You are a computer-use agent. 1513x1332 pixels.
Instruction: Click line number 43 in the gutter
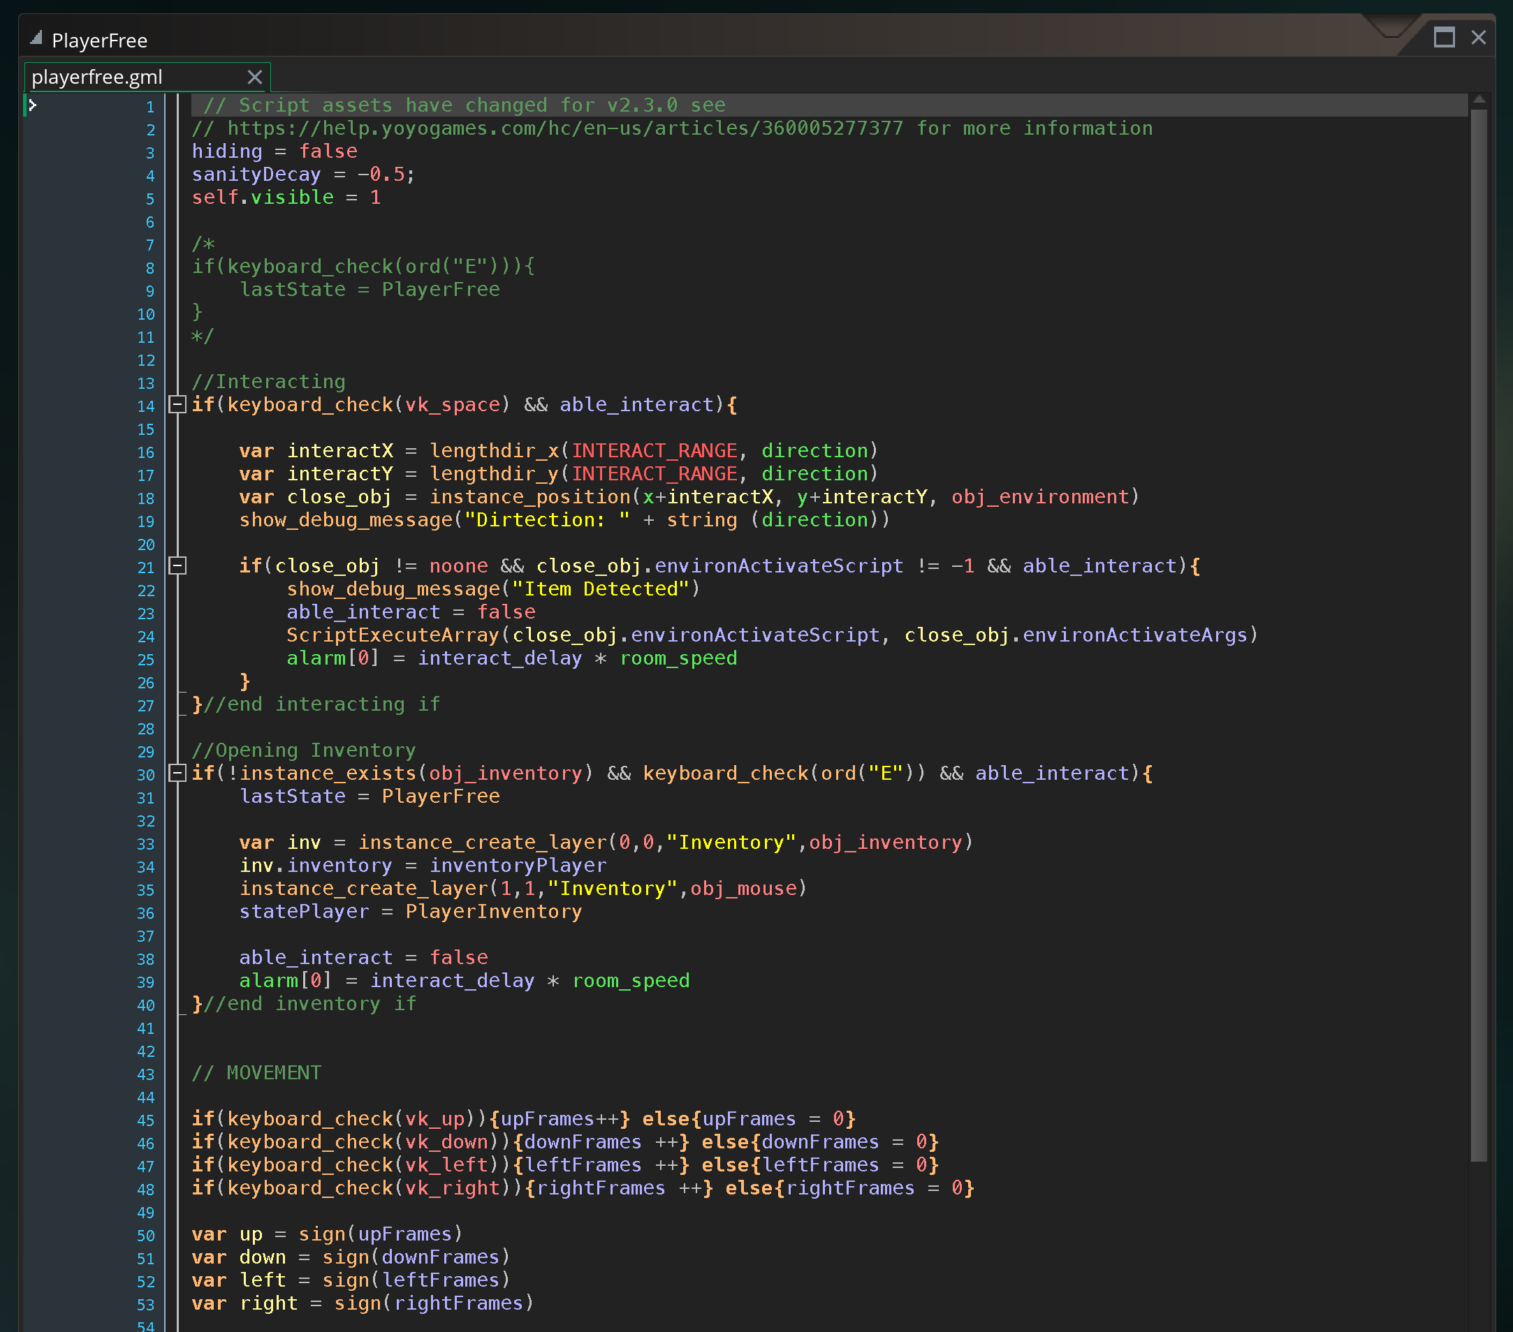146,1074
